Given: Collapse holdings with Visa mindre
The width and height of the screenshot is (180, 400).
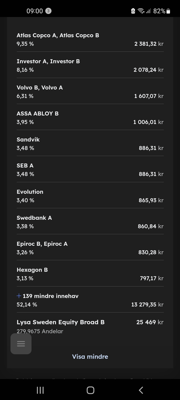Looking at the screenshot, I should click(90, 356).
